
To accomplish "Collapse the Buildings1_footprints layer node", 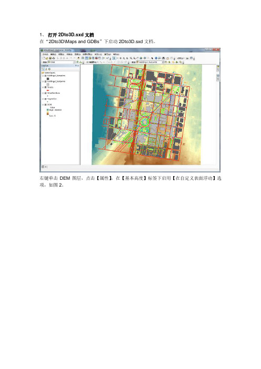I will point(43,76).
